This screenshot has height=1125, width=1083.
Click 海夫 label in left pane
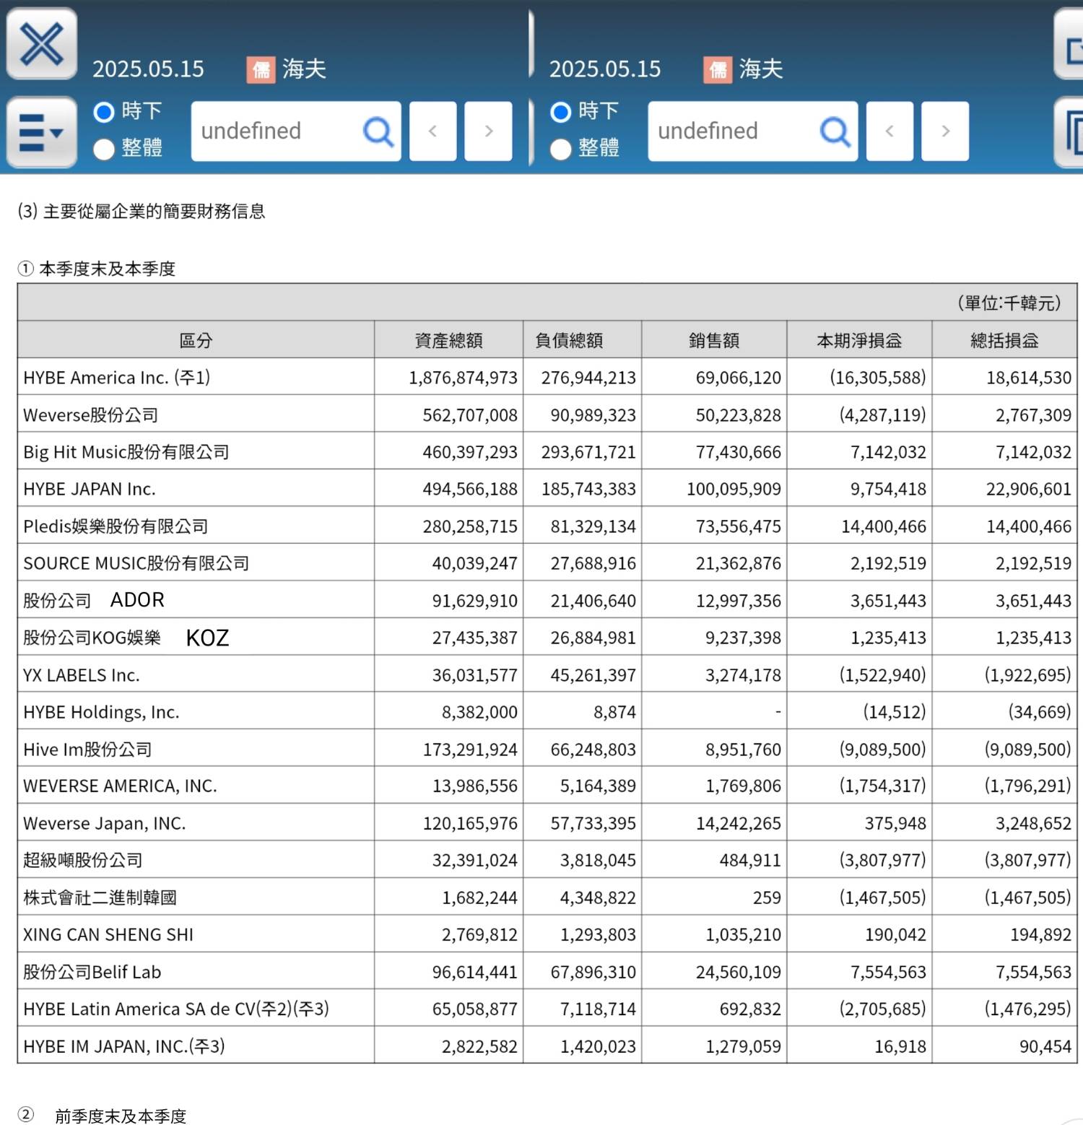(x=304, y=69)
